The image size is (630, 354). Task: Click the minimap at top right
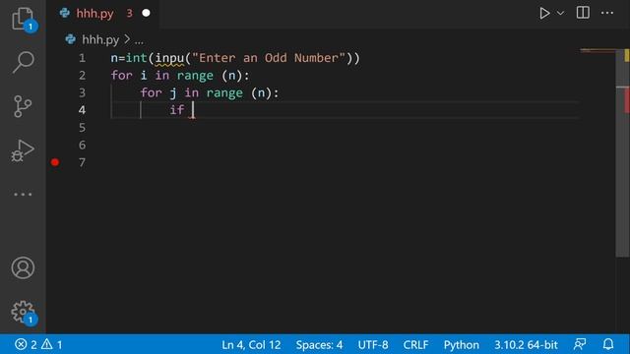(598, 51)
